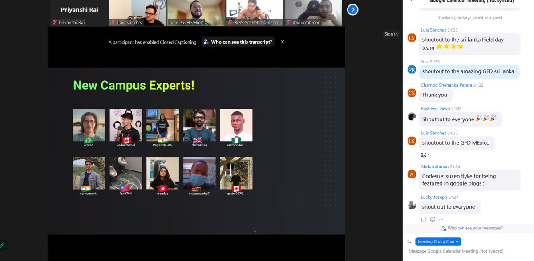The height and width of the screenshot is (261, 534).
Task: Click sender name Rasheed Taiwo
Action: (x=436, y=109)
